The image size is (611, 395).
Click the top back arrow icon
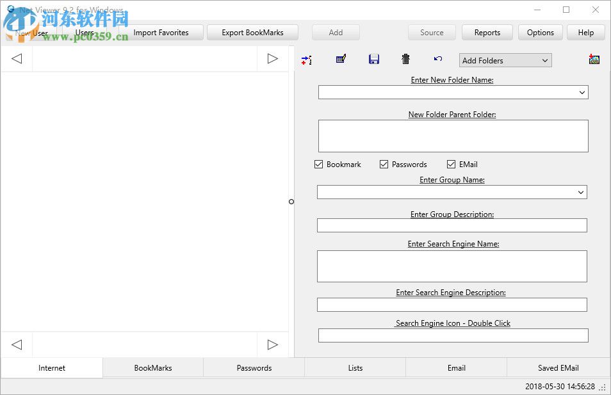17,59
